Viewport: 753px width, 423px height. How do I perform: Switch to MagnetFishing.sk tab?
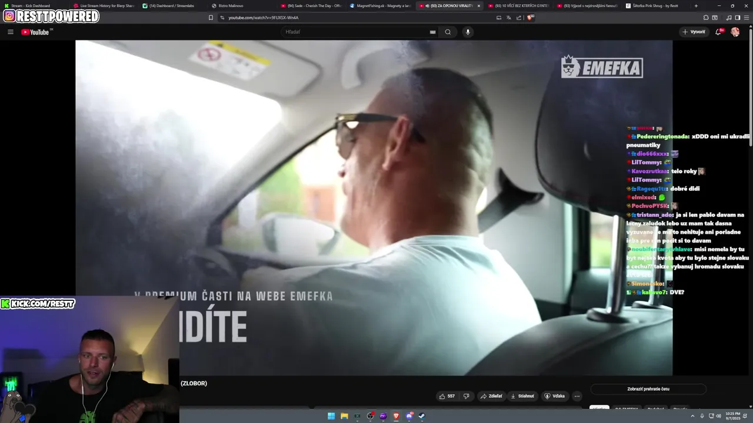click(380, 5)
